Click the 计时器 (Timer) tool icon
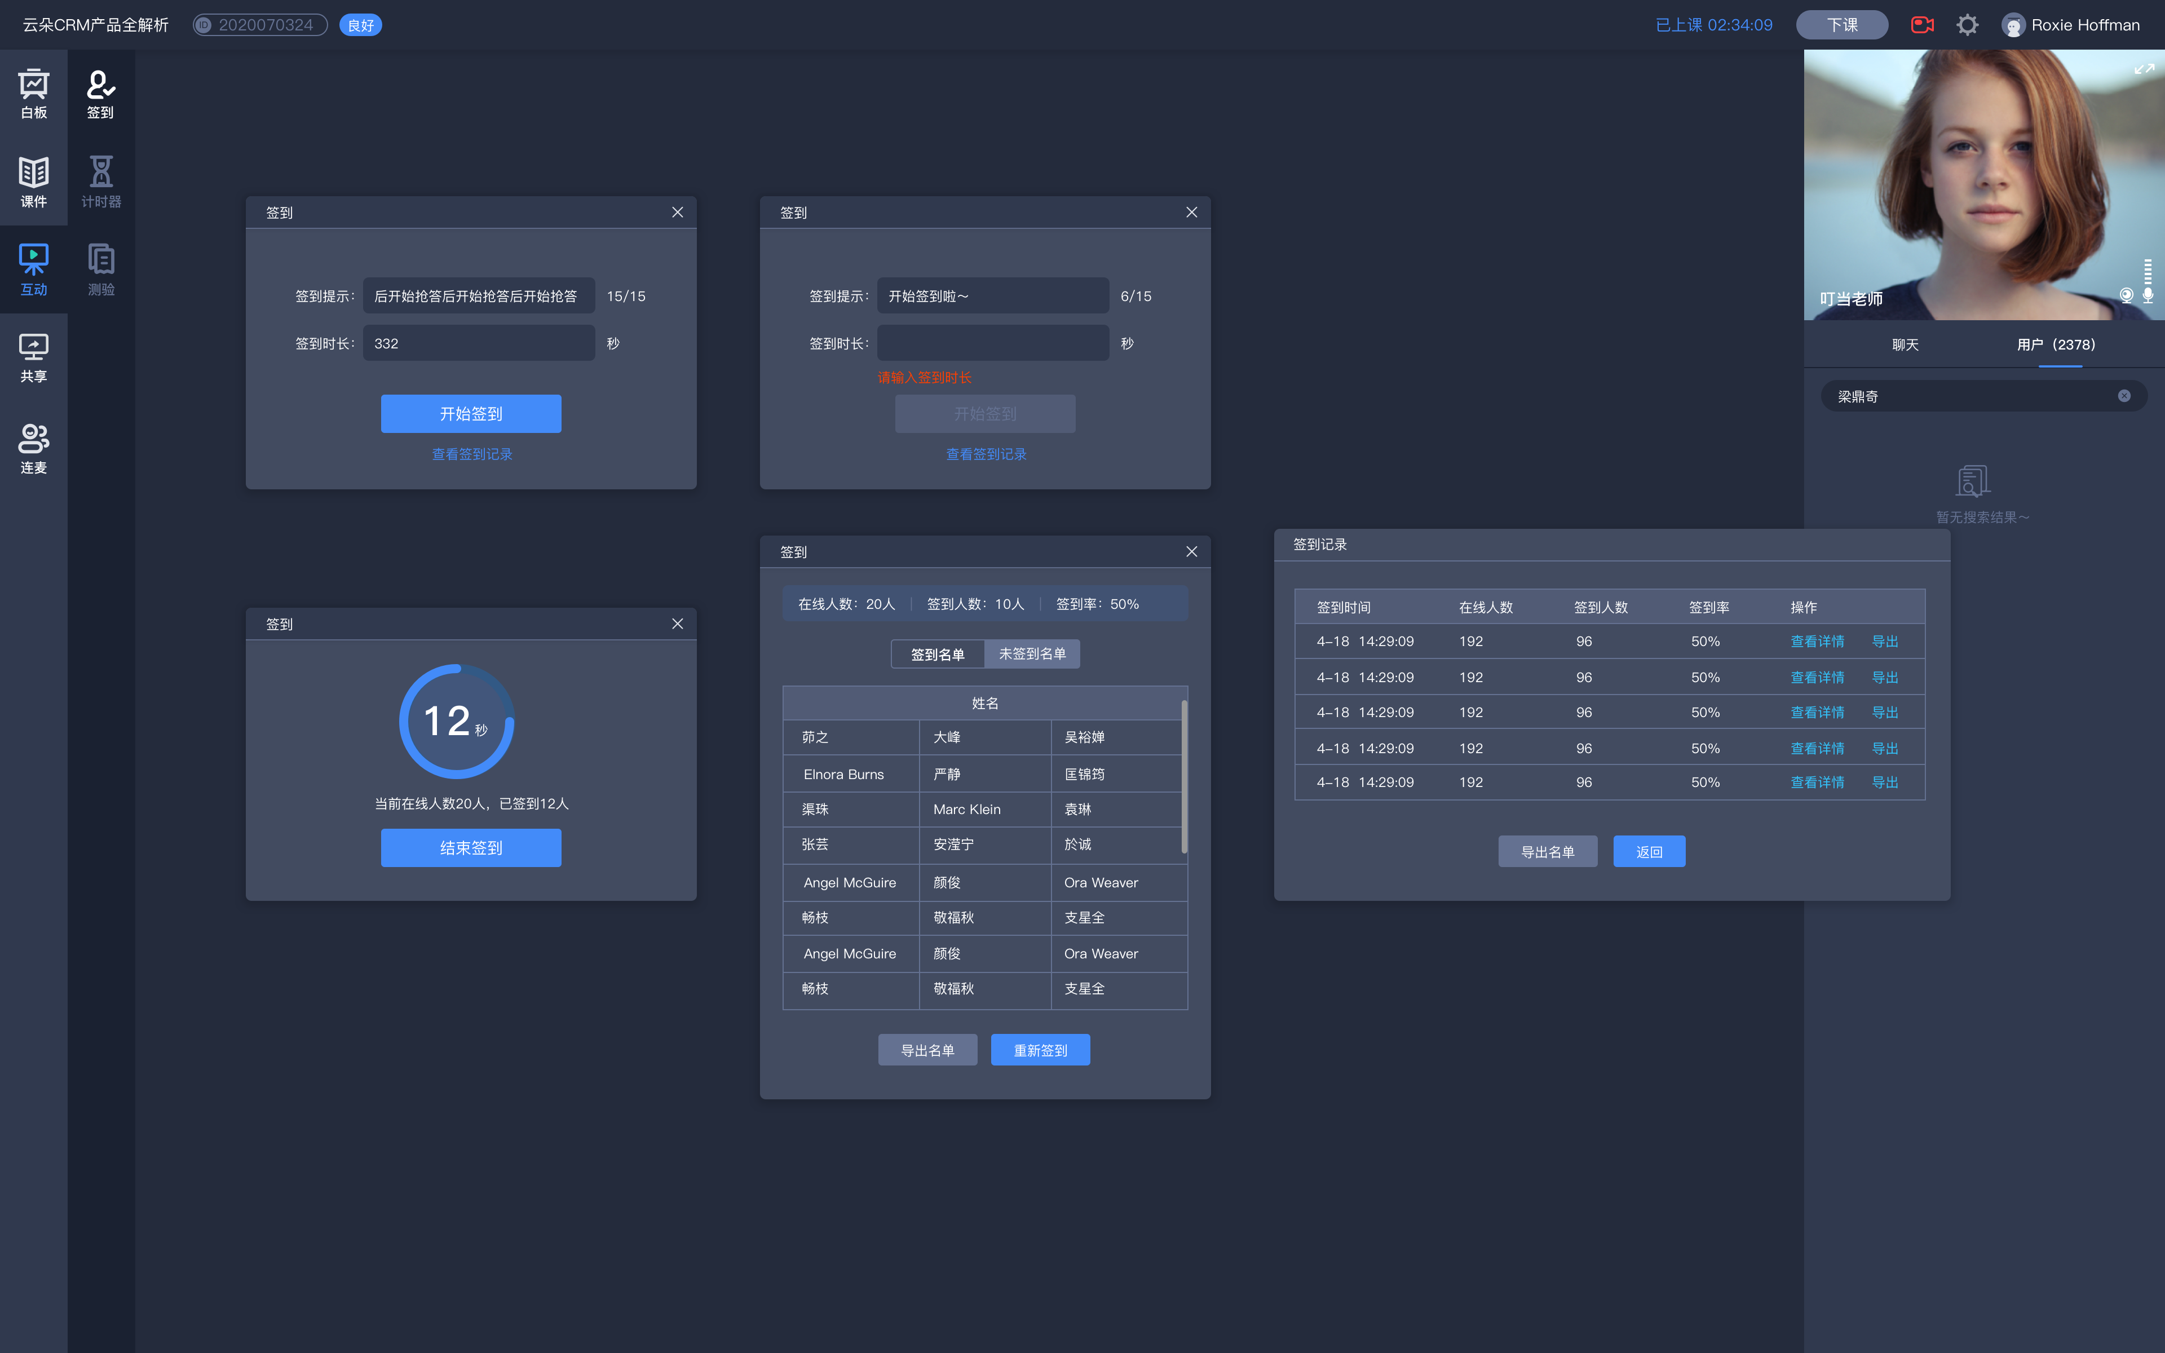This screenshot has height=1353, width=2165. (x=100, y=179)
